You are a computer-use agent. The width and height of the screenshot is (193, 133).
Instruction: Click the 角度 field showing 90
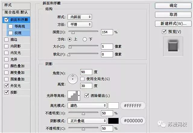[86, 72]
